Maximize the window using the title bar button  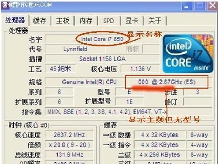point(200,6)
